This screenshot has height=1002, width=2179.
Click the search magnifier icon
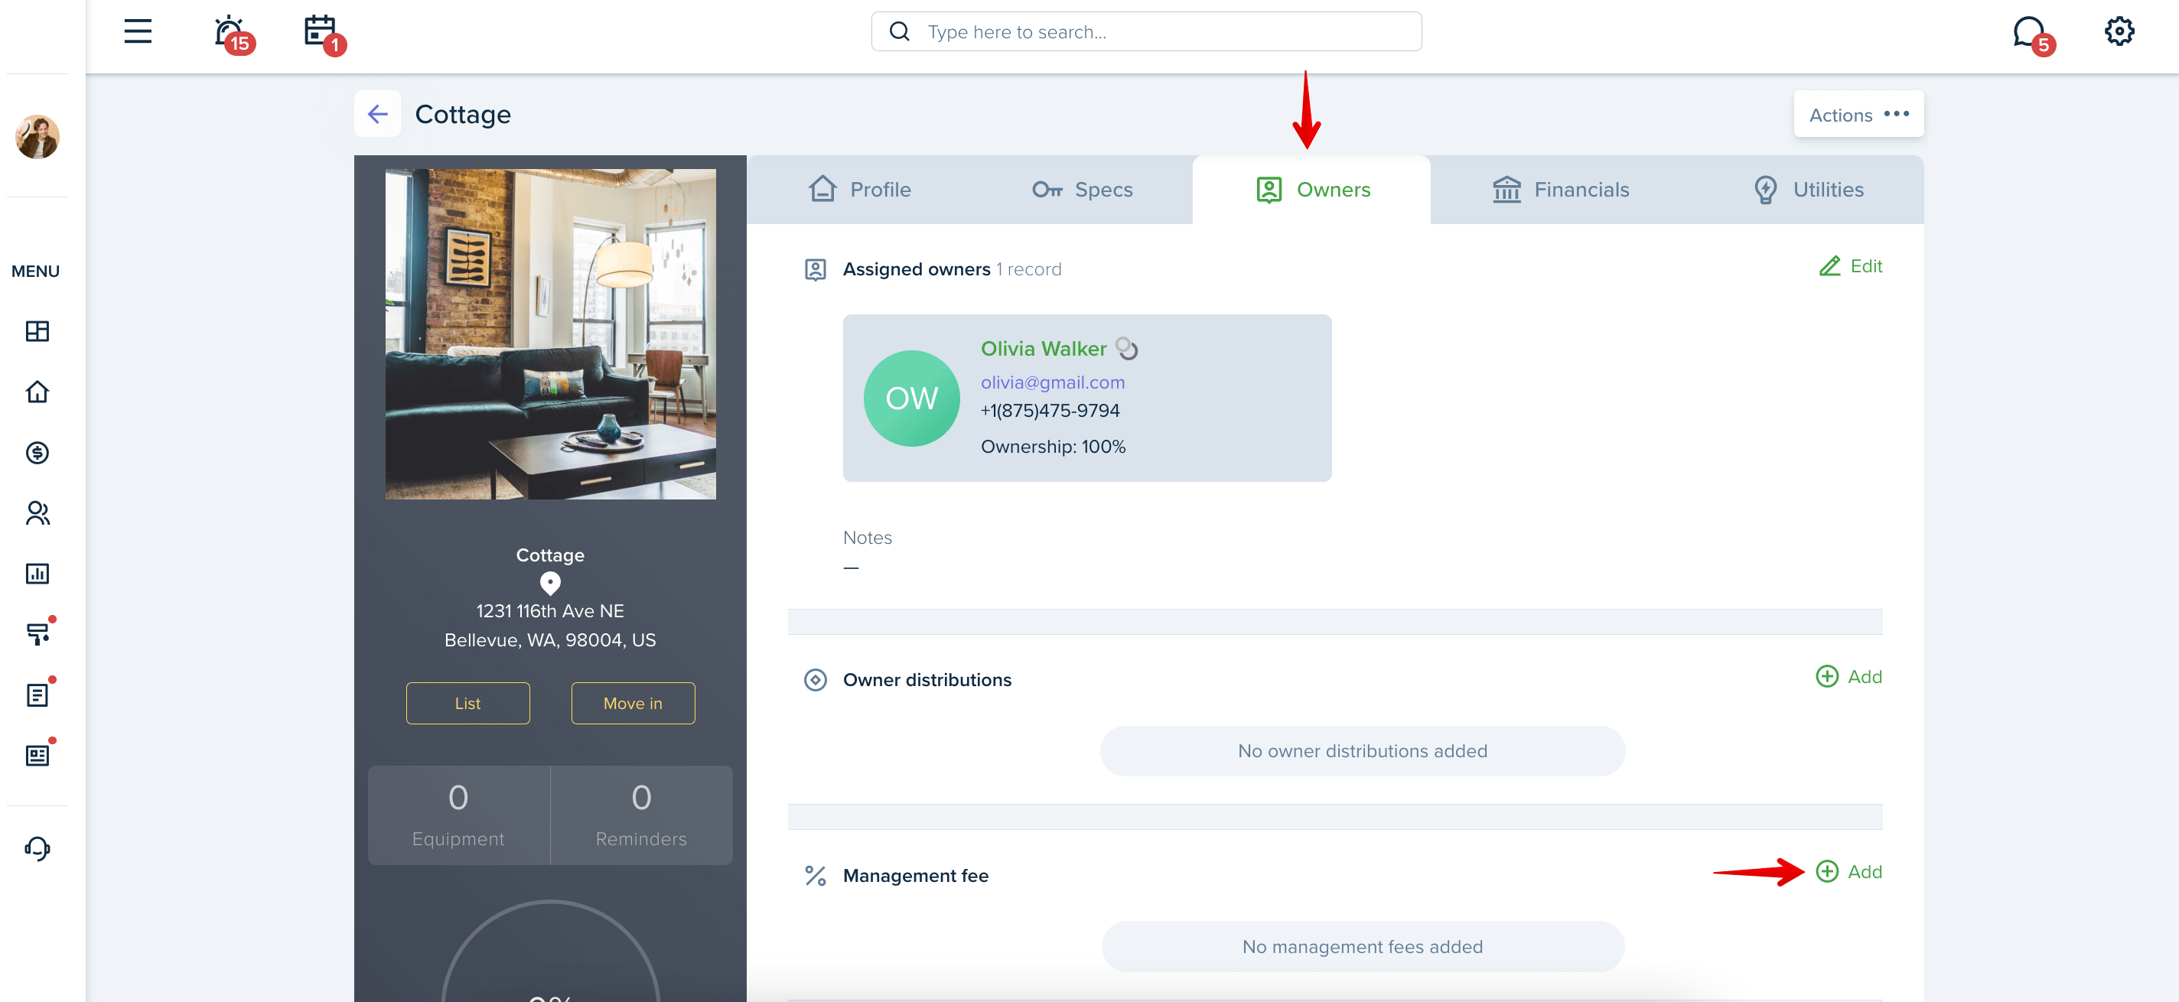(x=899, y=31)
